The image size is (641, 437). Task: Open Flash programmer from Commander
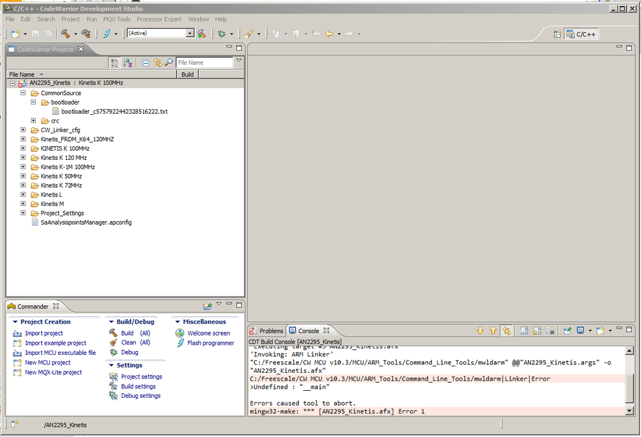[x=210, y=343]
